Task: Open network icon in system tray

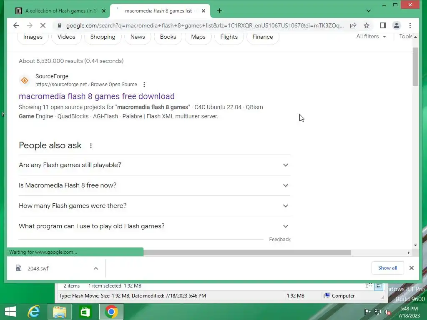Action: coord(377,312)
